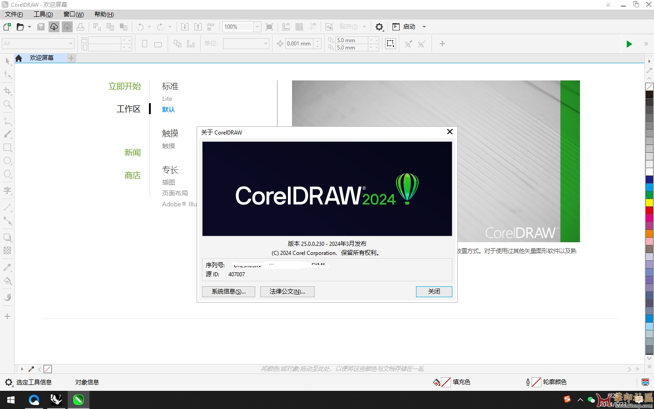
Task: Select the Artistic Media brush tool
Action: [x=7, y=135]
